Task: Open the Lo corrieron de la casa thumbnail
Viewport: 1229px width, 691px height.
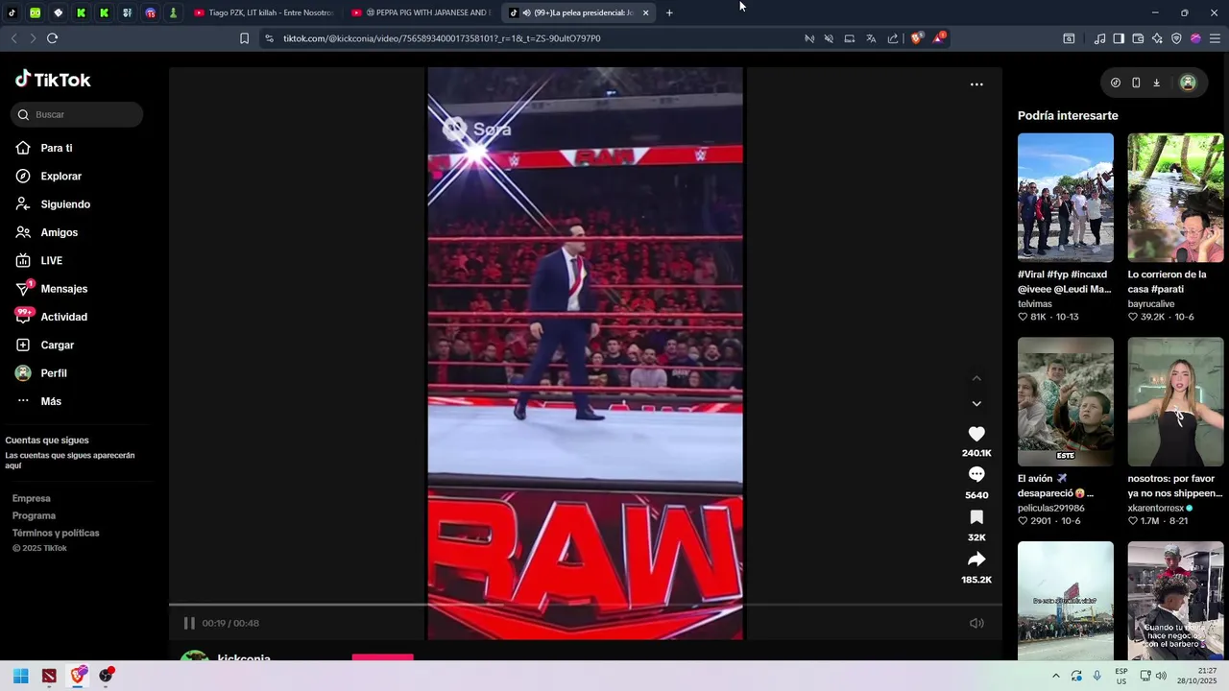Action: [1175, 198]
